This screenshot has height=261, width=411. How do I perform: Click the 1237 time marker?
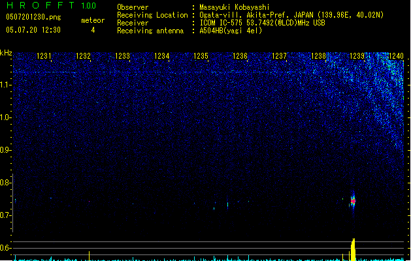click(x=280, y=56)
